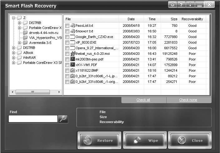Expand the WinRAR folder node
This screenshot has height=153, width=220.
[x=13, y=58]
